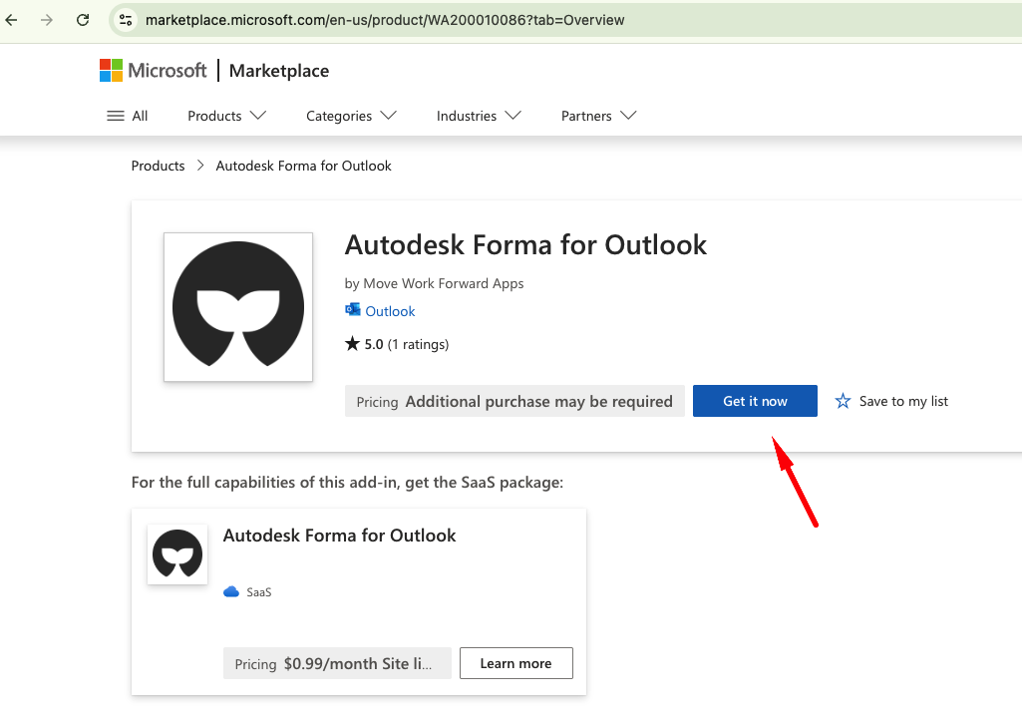1022x721 pixels.
Task: Click the Products breadcrumb link
Action: click(158, 166)
